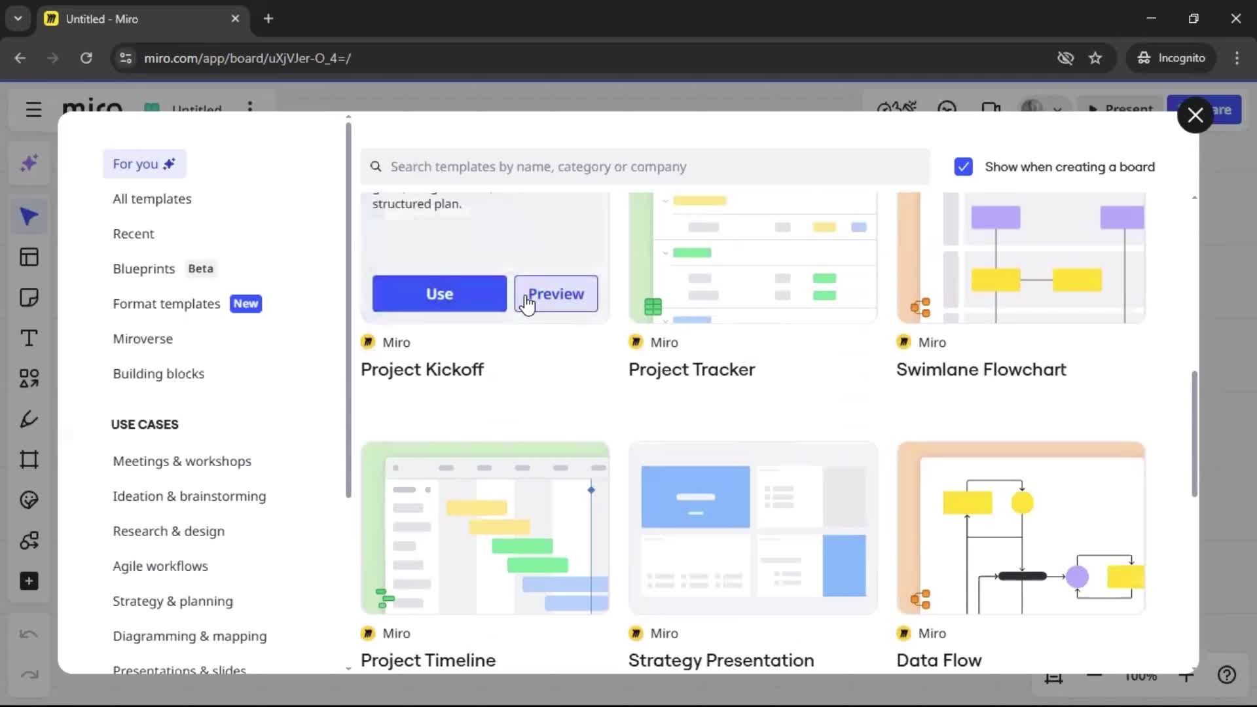Close the templates dialog with X button
Image resolution: width=1257 pixels, height=707 pixels.
pyautogui.click(x=1195, y=115)
